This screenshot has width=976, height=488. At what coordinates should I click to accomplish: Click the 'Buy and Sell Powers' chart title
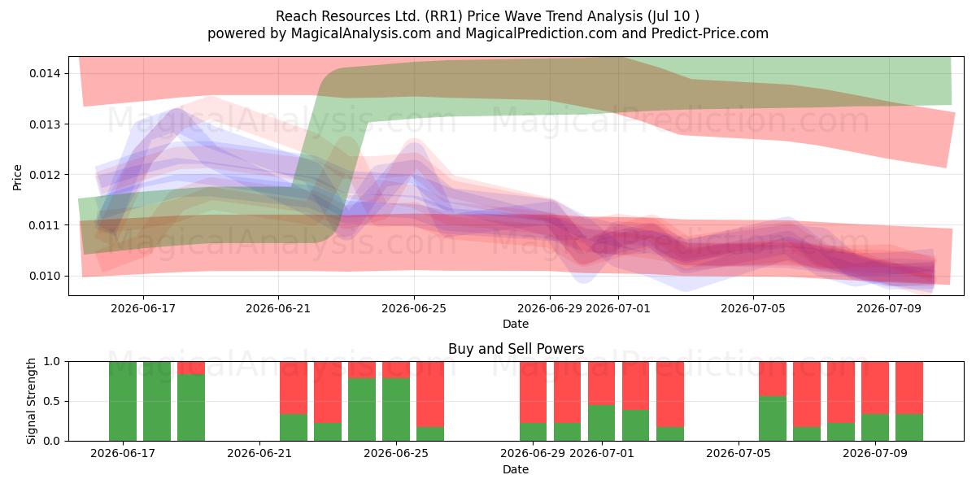click(516, 349)
